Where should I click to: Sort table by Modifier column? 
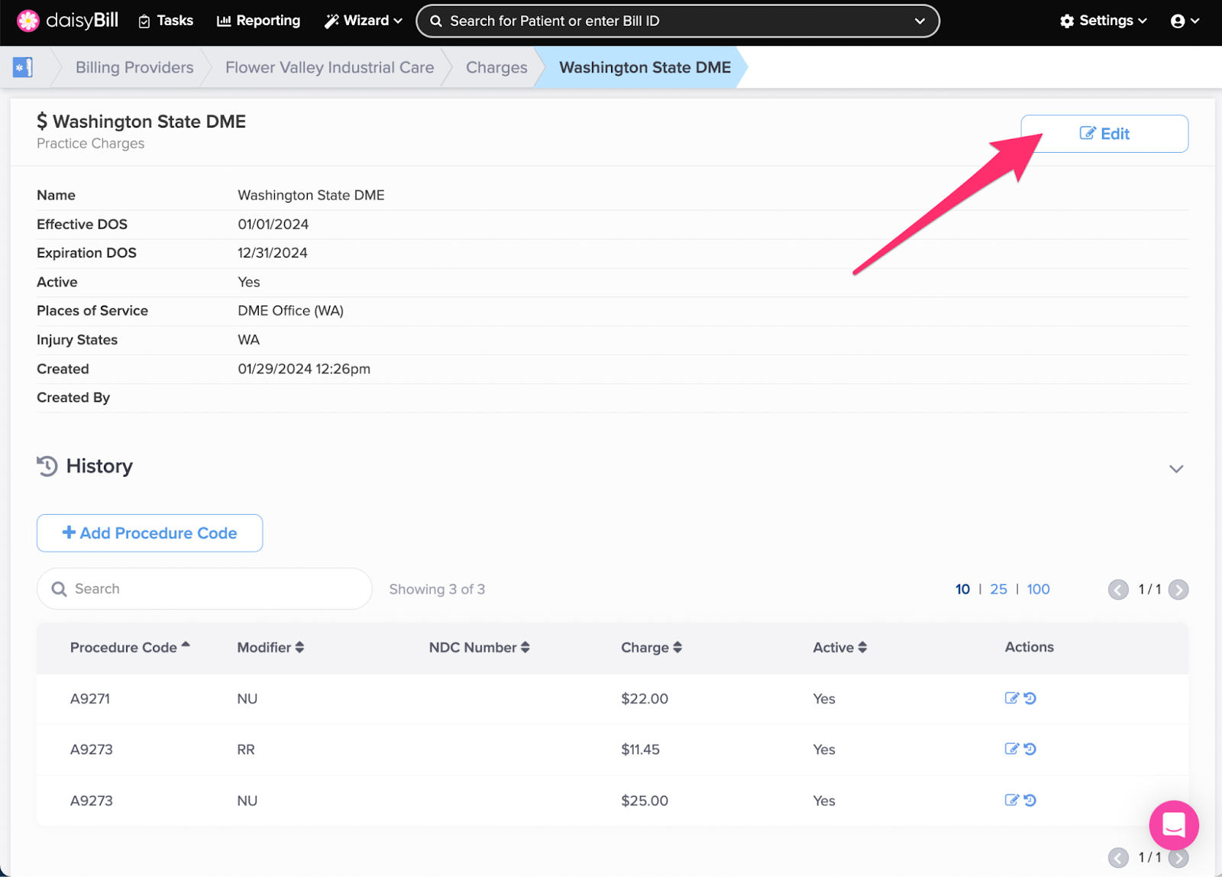[x=270, y=647]
